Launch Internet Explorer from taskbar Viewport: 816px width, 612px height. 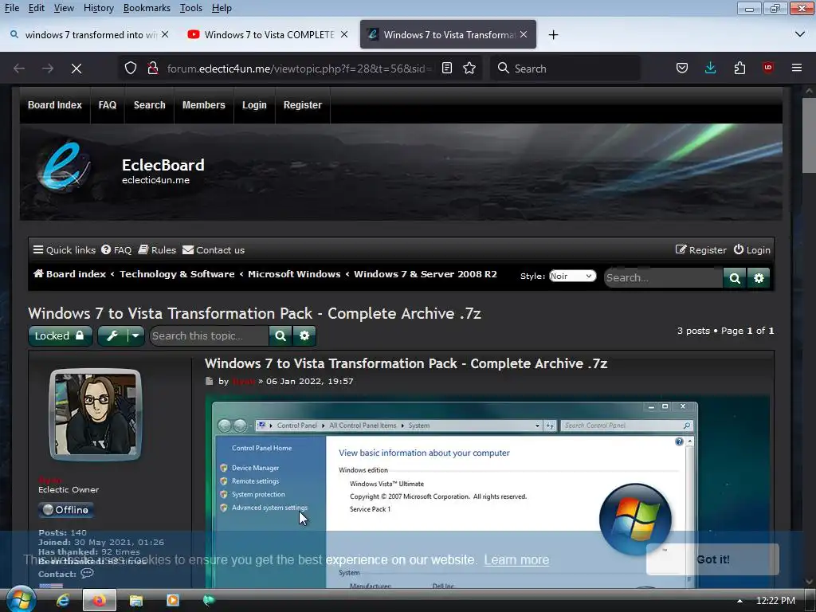(x=63, y=601)
